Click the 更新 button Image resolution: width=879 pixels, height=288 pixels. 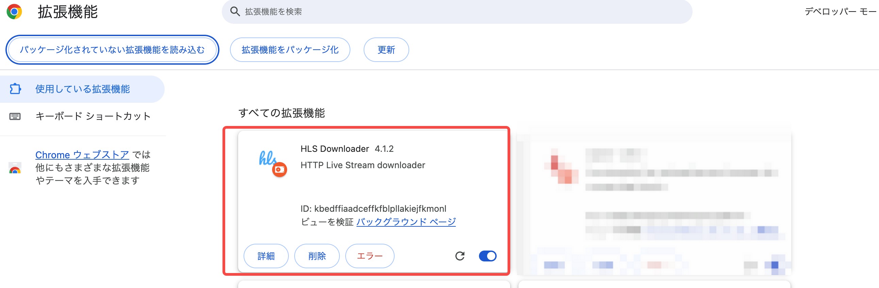coord(386,50)
